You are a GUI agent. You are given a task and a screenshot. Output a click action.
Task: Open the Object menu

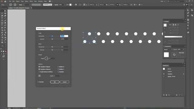point(18,1)
